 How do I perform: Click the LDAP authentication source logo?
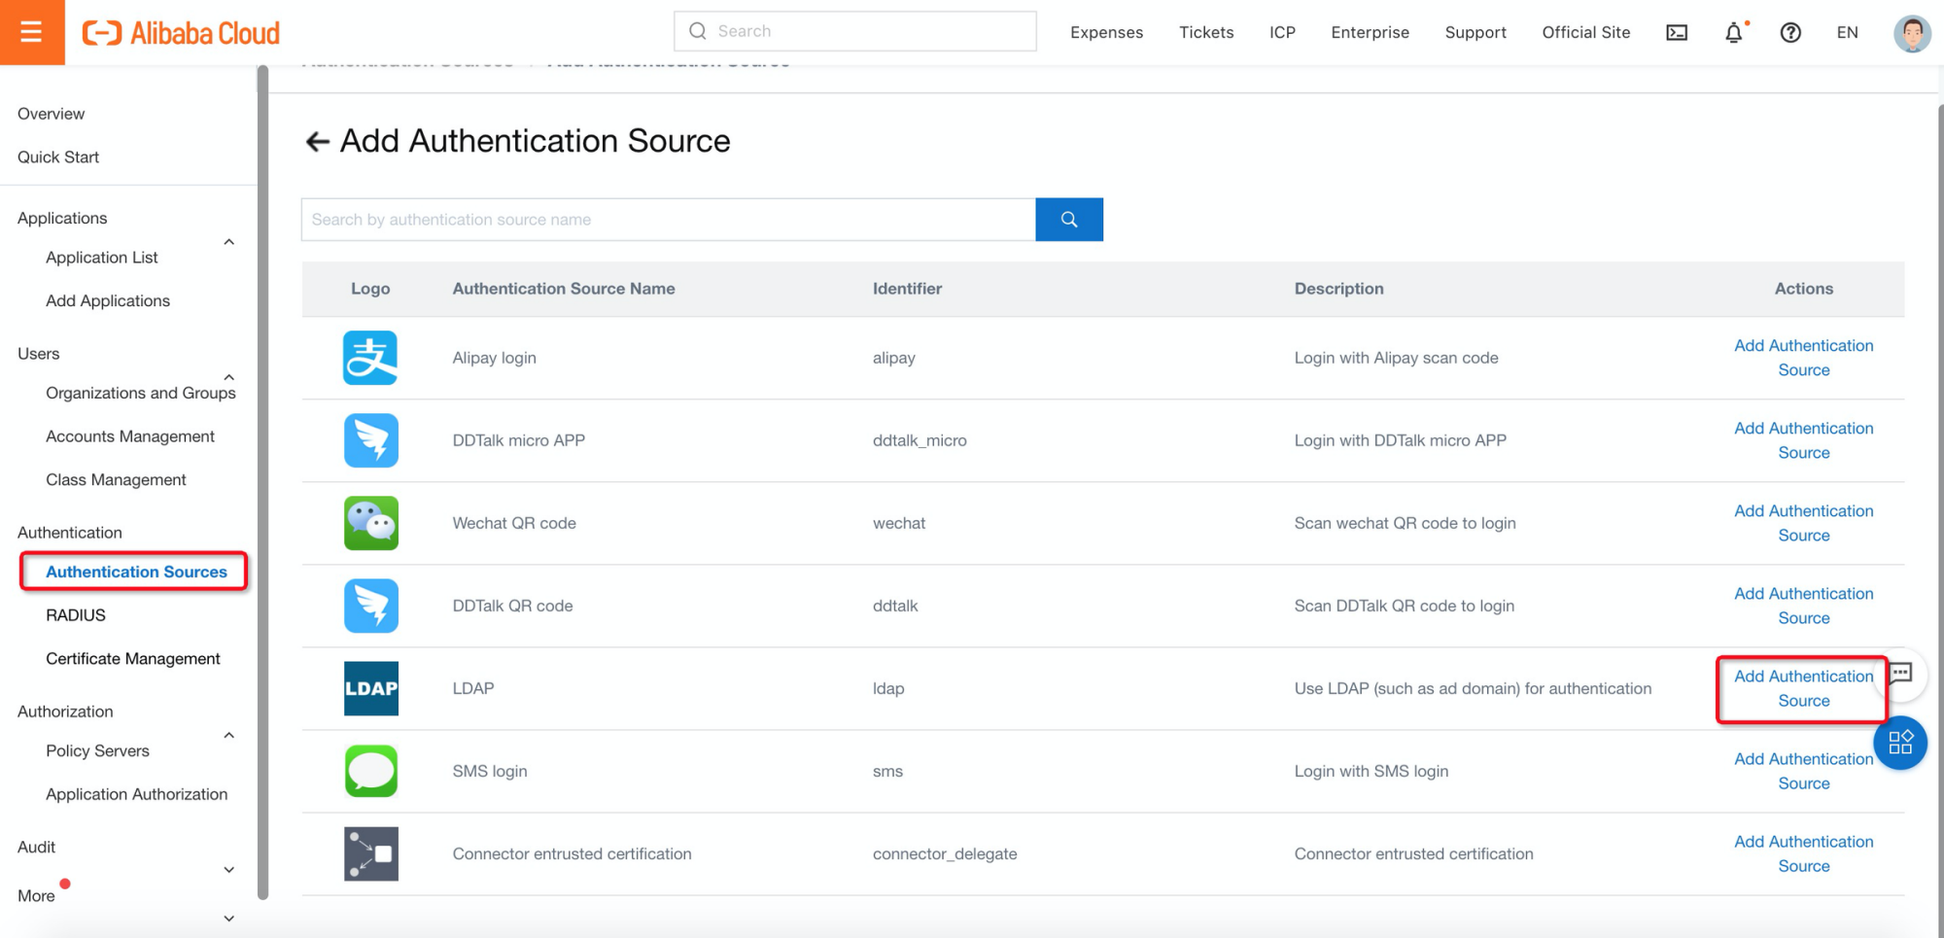(370, 688)
